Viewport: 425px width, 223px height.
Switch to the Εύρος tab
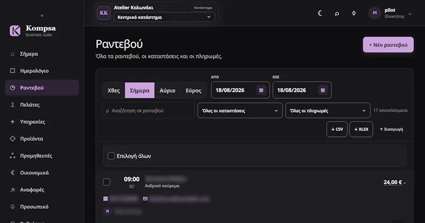point(193,90)
